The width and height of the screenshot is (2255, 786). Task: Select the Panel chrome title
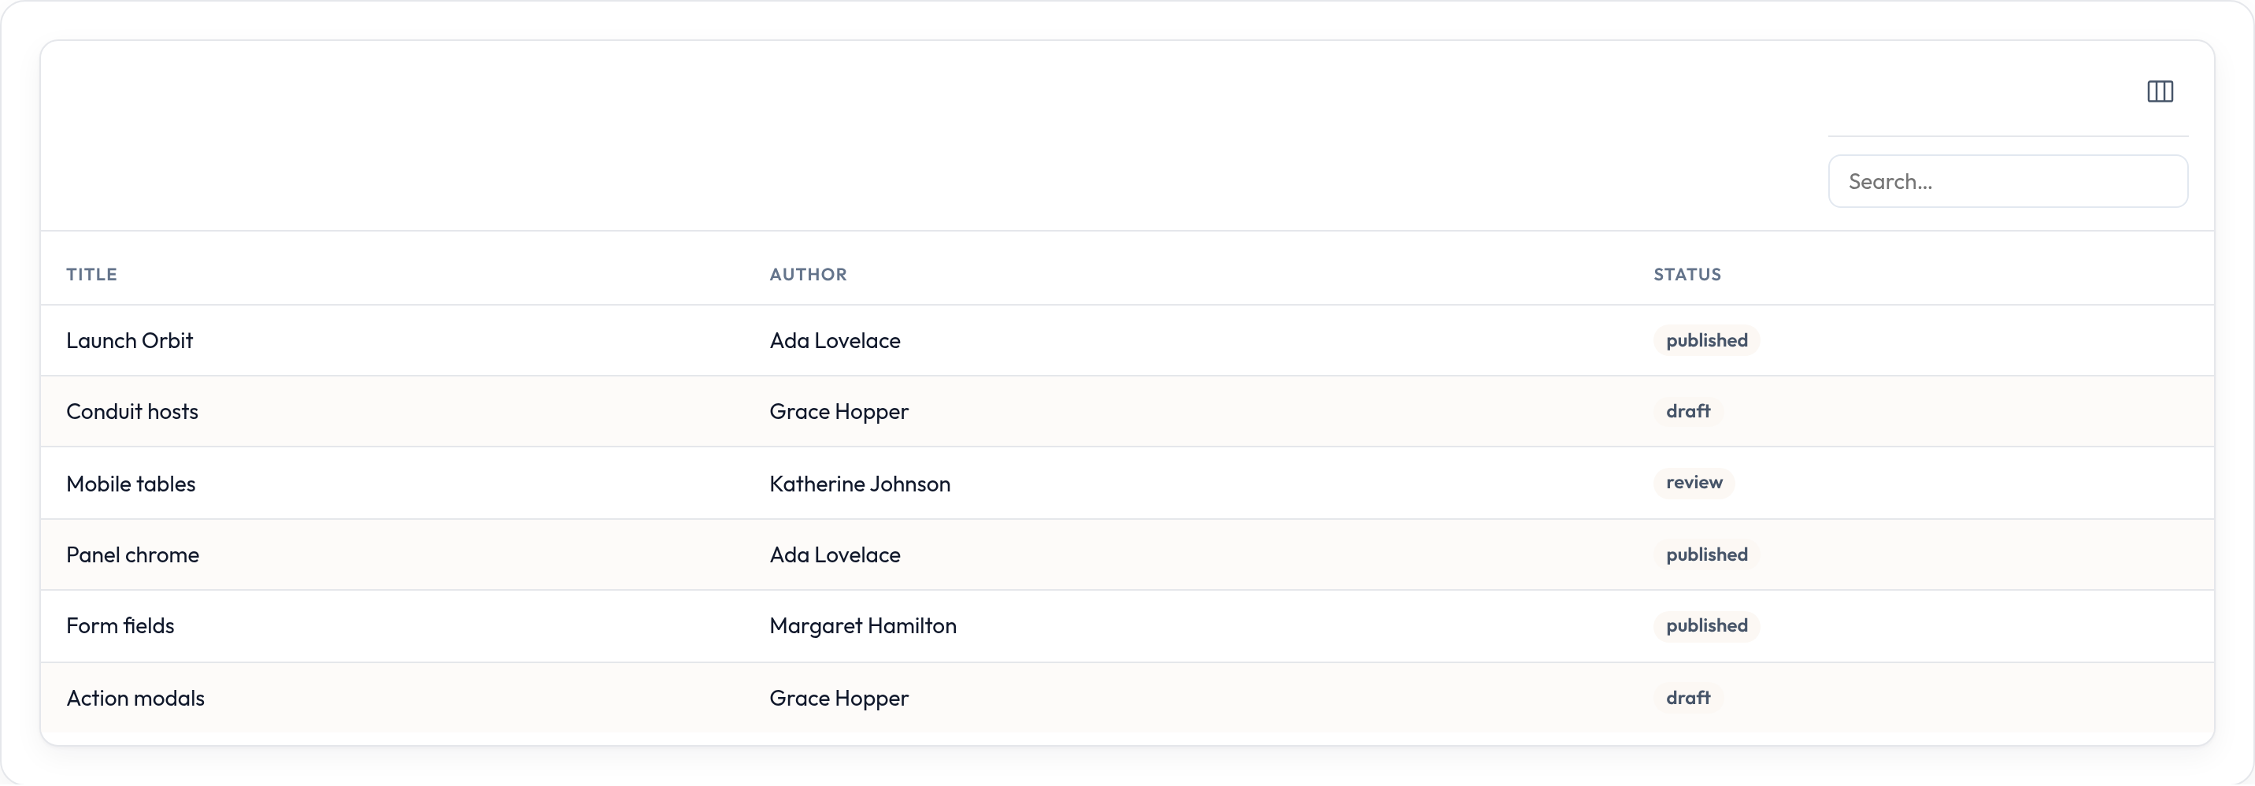point(132,555)
